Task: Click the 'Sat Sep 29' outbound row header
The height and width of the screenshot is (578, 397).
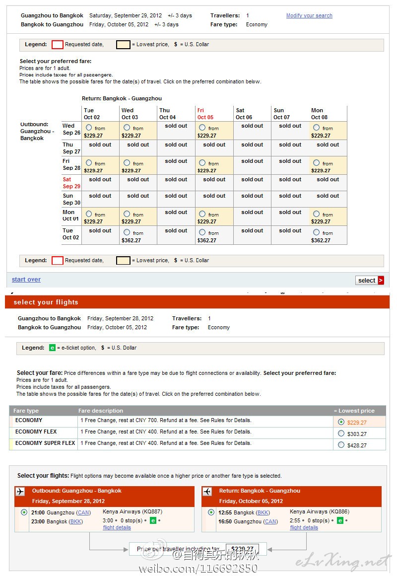Action: click(71, 183)
